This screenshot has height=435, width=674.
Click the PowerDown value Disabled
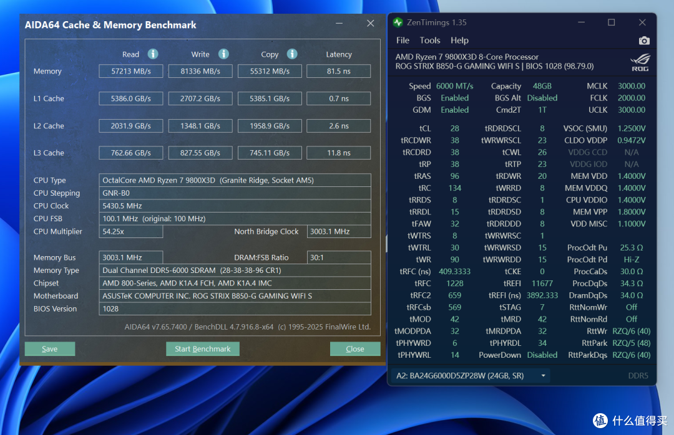click(x=542, y=355)
